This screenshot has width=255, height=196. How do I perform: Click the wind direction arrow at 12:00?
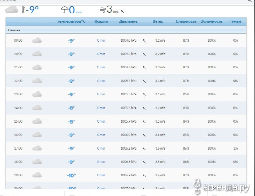(x=144, y=81)
